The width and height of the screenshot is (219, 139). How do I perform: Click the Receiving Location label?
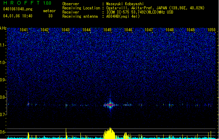(x=81, y=8)
